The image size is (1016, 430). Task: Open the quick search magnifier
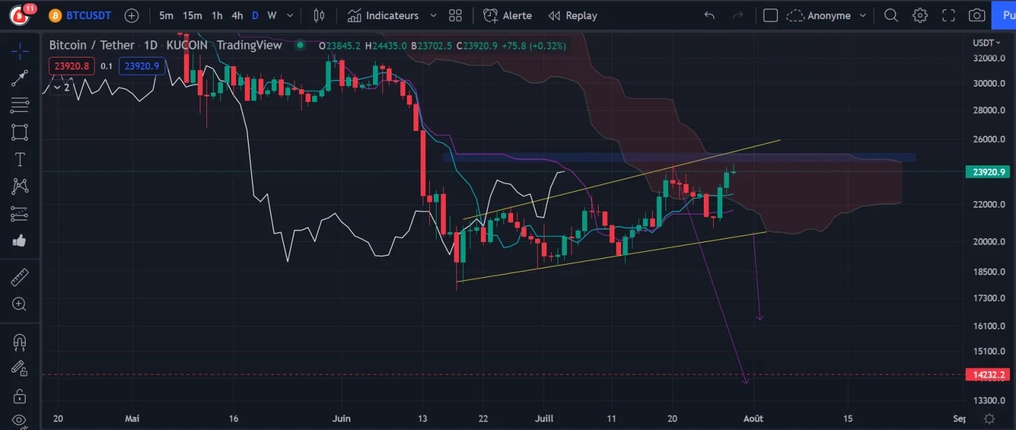click(x=891, y=15)
